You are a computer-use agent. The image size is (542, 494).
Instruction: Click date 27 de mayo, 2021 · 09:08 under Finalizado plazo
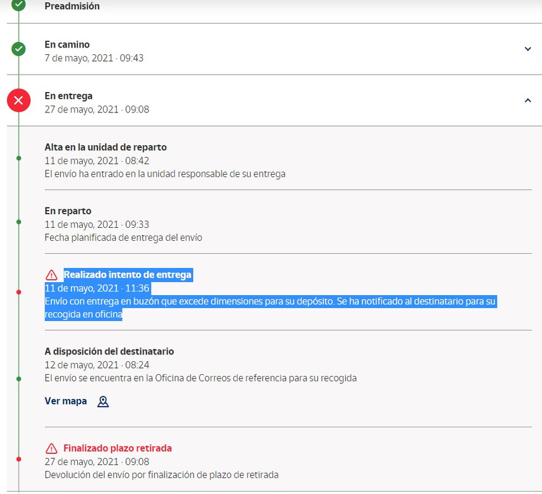pos(97,462)
